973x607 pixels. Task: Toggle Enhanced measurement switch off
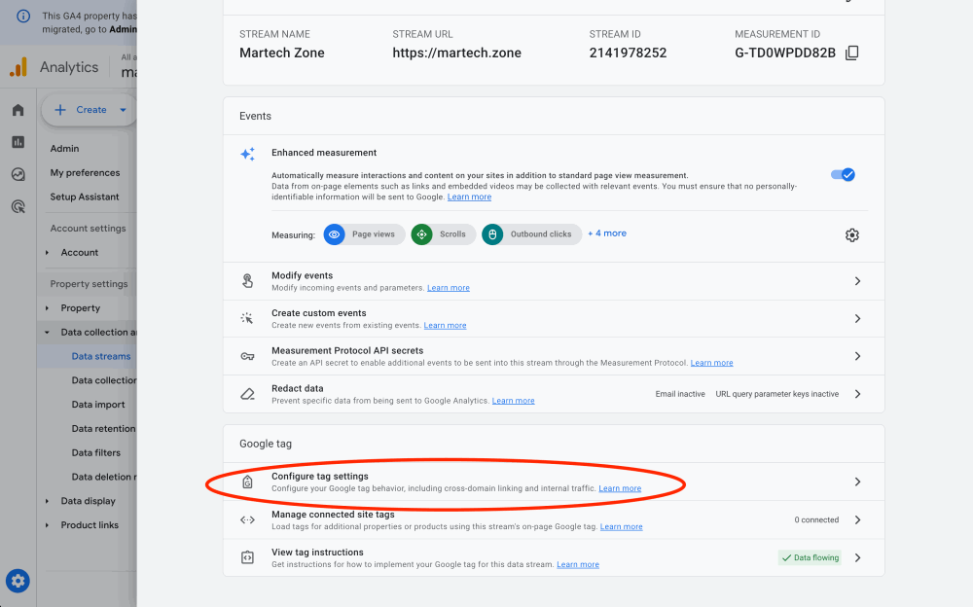(x=843, y=175)
